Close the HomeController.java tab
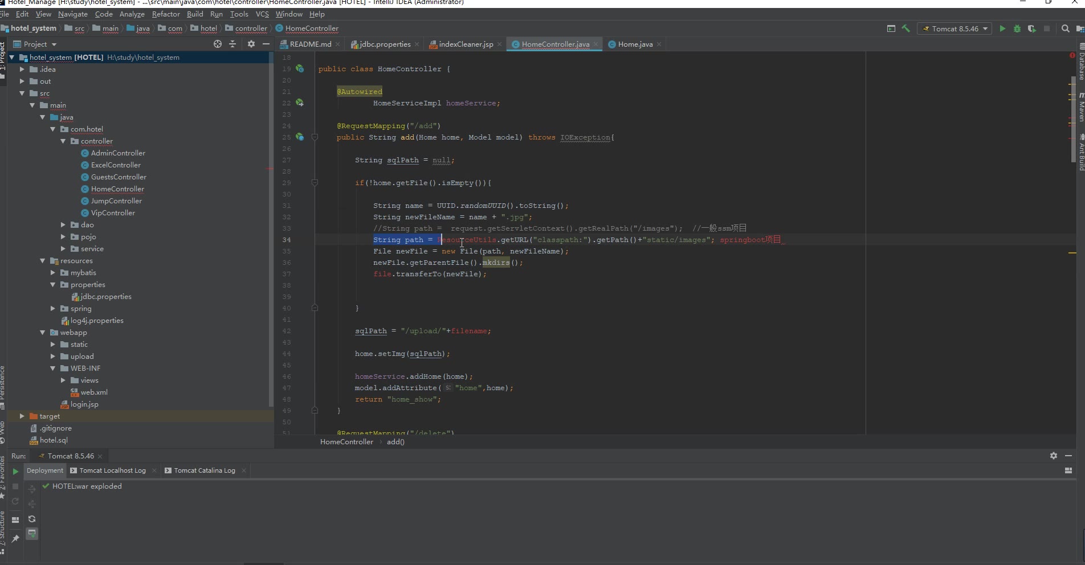 pyautogui.click(x=595, y=44)
